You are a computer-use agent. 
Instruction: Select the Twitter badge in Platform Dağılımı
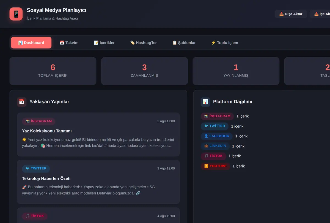tap(215, 126)
